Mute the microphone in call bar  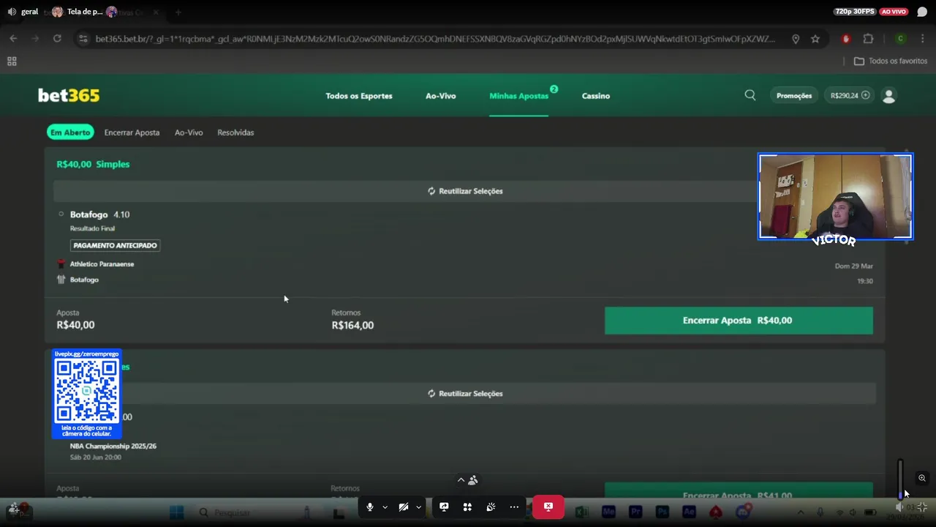[x=370, y=507]
